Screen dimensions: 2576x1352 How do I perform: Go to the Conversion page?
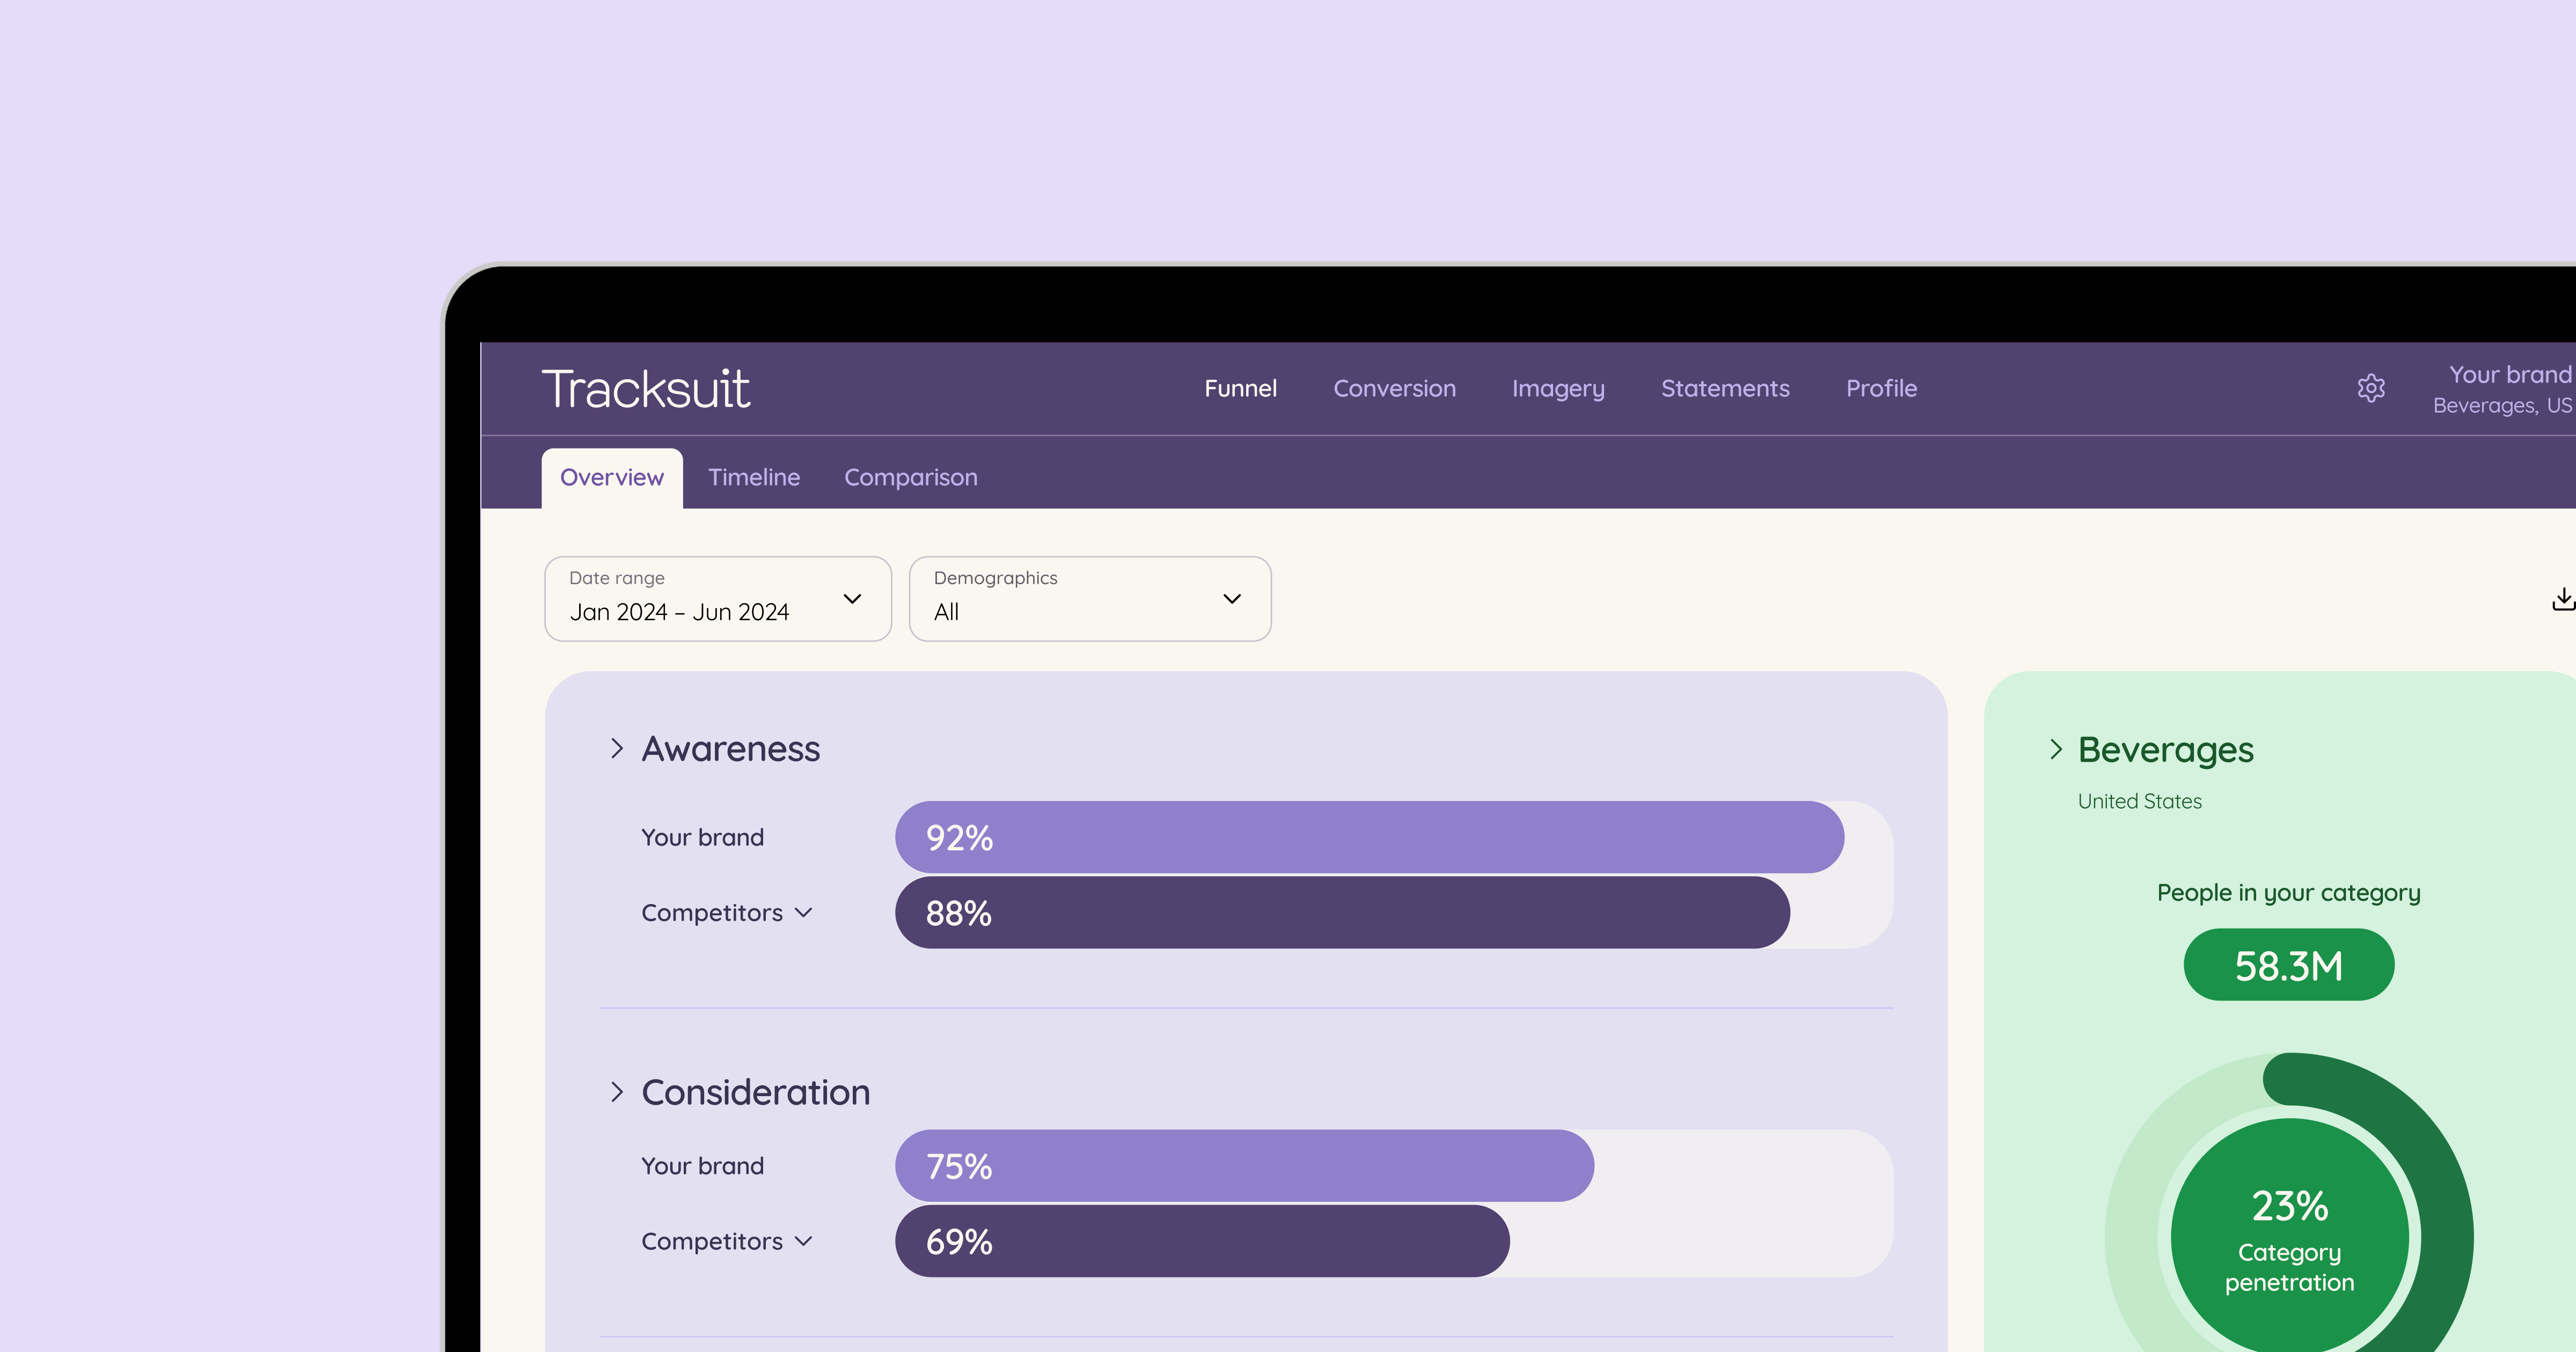coord(1394,389)
